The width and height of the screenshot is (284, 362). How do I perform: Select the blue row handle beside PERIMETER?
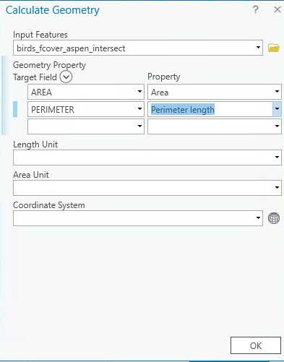click(15, 109)
